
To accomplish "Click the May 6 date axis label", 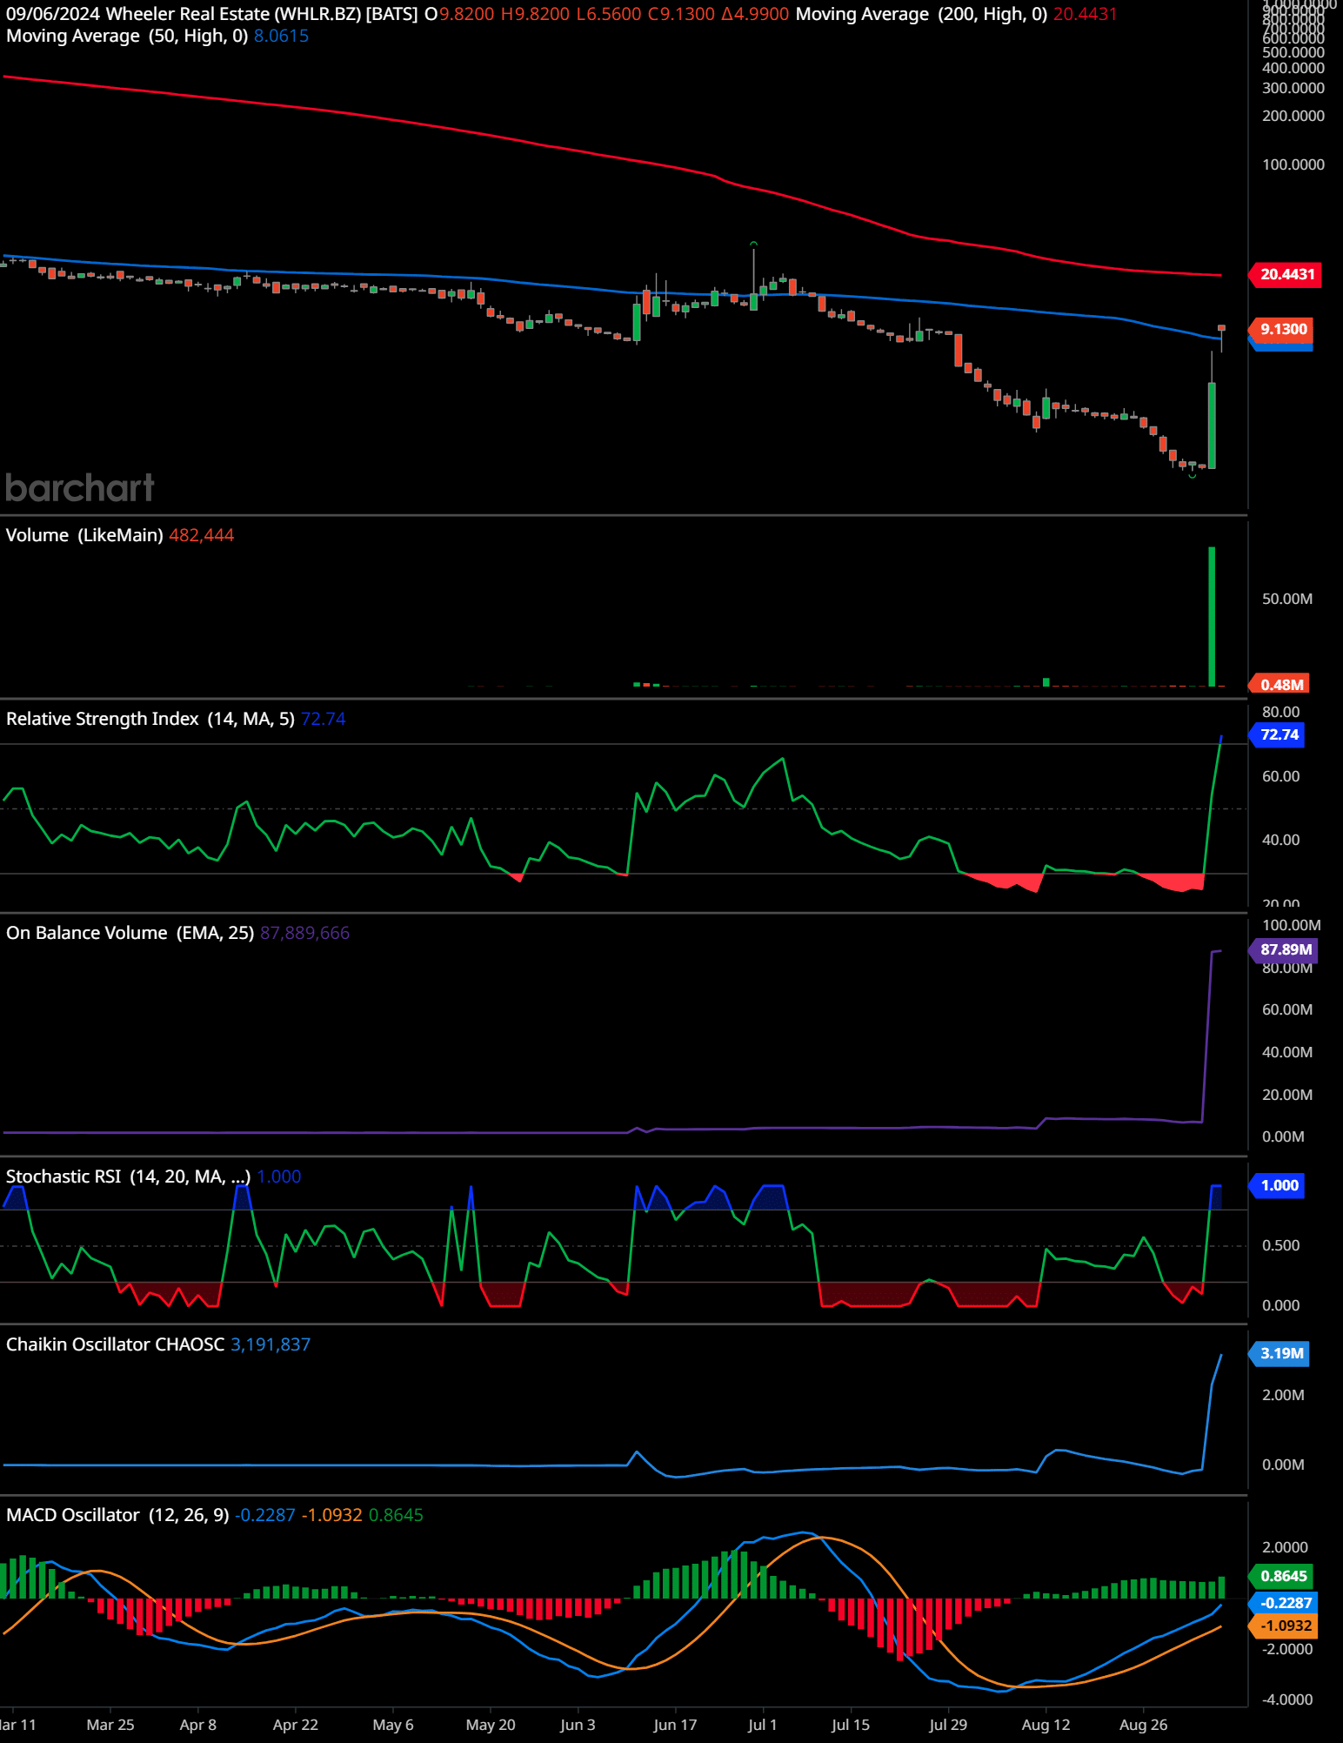I will point(393,1725).
